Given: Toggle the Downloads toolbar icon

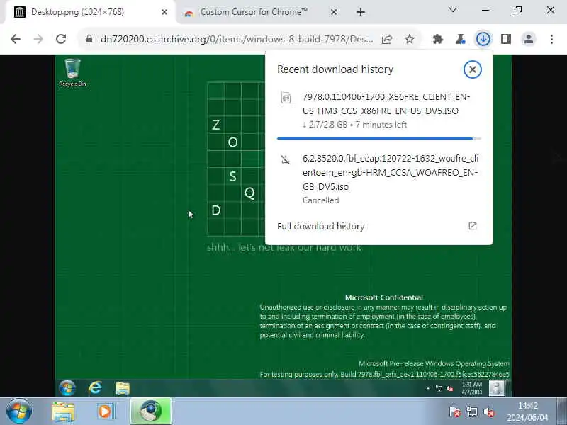Looking at the screenshot, I should (483, 39).
